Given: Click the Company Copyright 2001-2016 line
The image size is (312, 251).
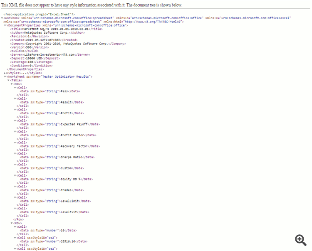Looking at the screenshot, I should (x=68, y=44).
